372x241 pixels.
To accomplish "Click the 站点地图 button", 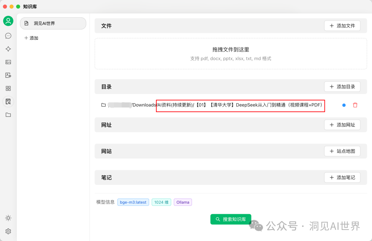I will (342, 151).
